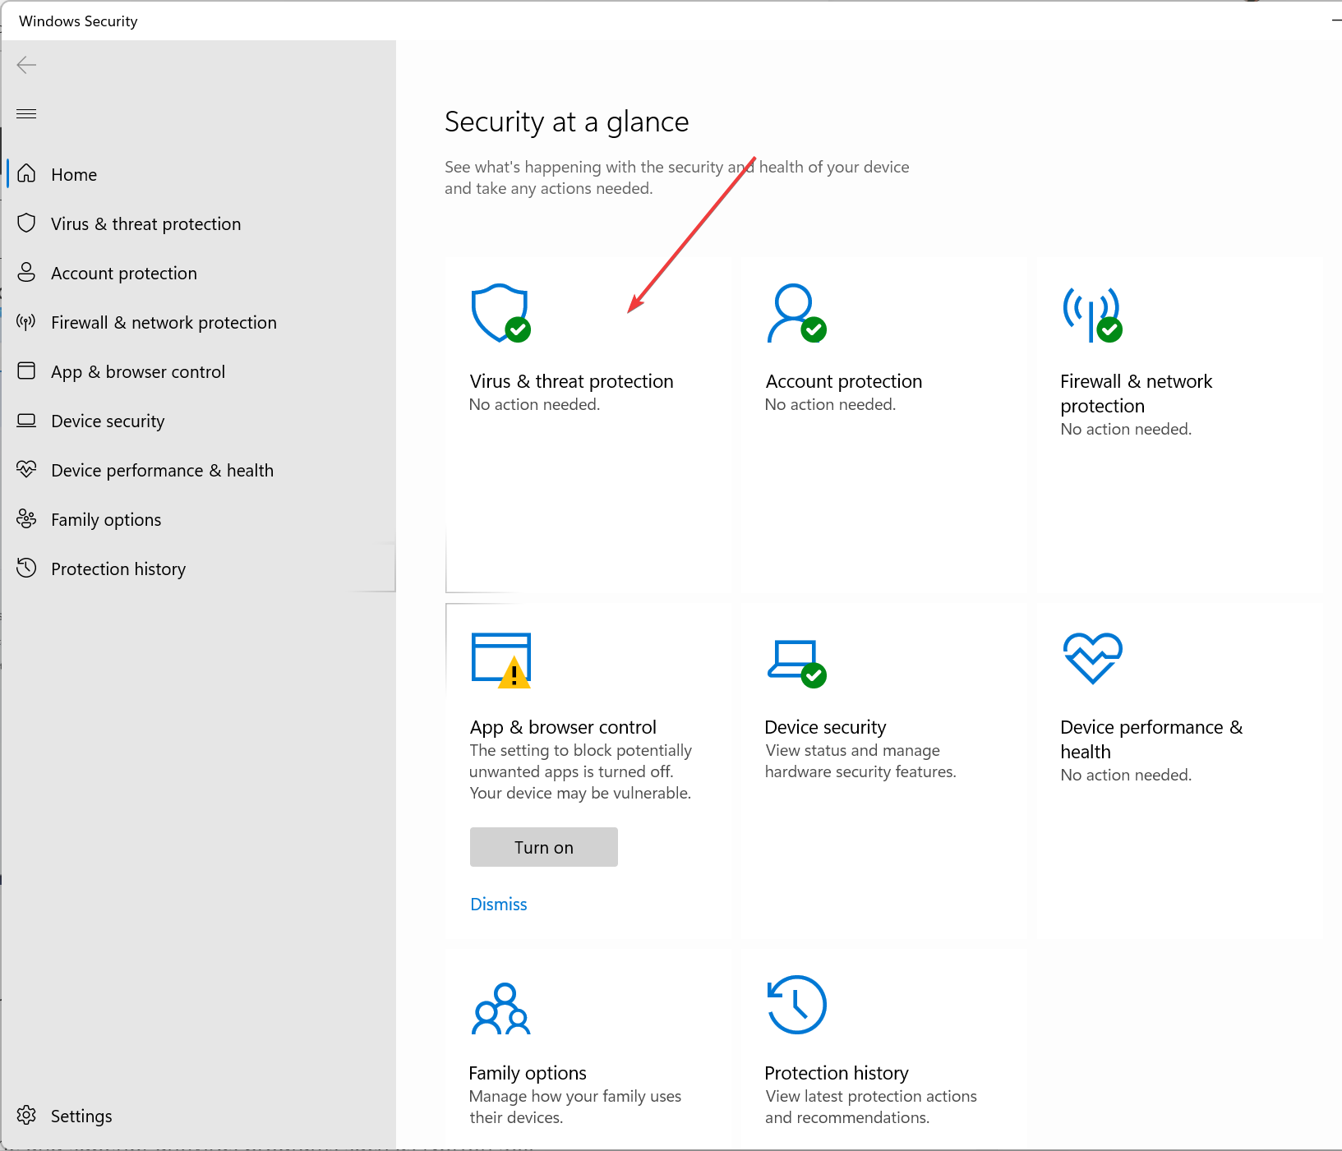Click the Home house icon in sidebar

pyautogui.click(x=26, y=173)
